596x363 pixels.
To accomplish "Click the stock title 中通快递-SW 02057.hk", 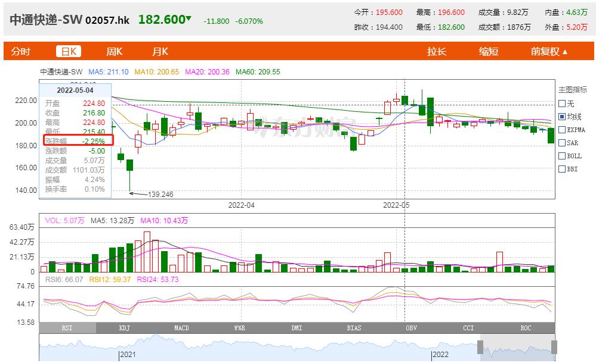I will pyautogui.click(x=70, y=20).
